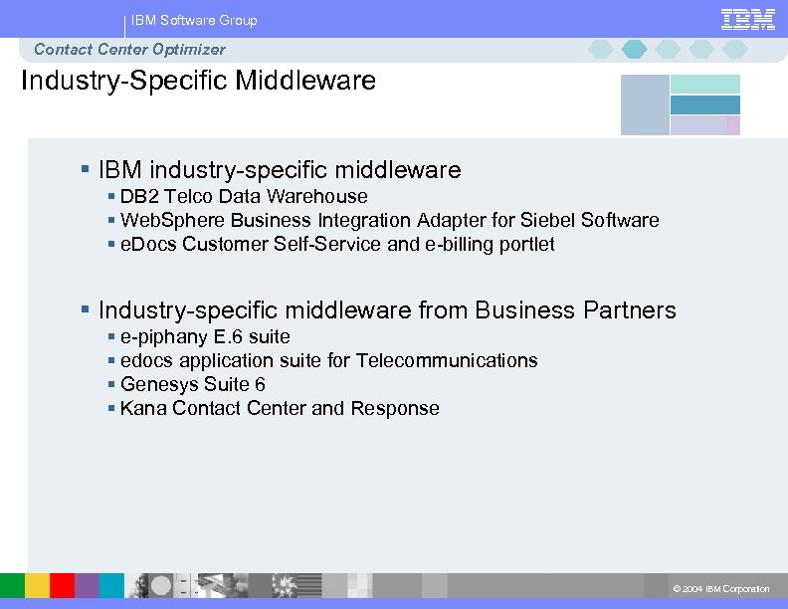The height and width of the screenshot is (609, 788).
Task: Click the purple square in the footer strip
Action: coord(87,585)
